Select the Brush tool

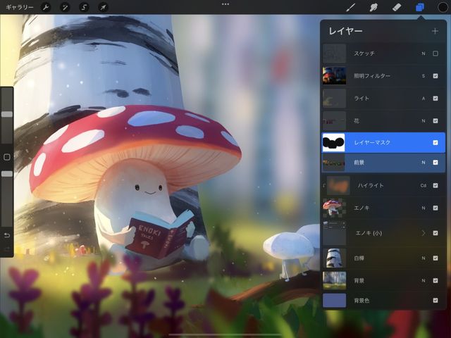350,7
